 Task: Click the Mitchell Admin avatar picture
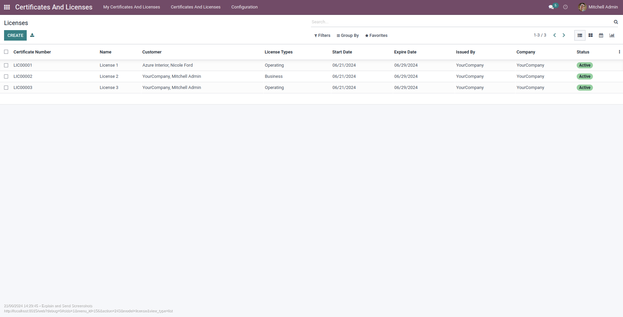(582, 7)
